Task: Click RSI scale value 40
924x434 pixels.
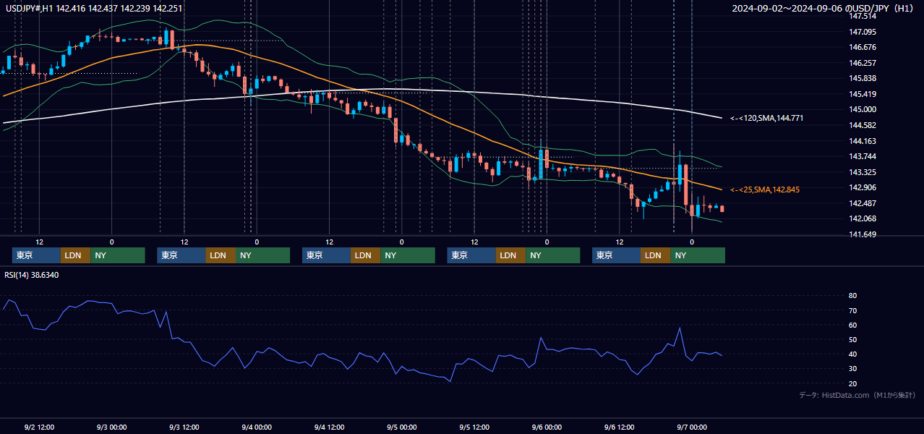Action: 853,354
